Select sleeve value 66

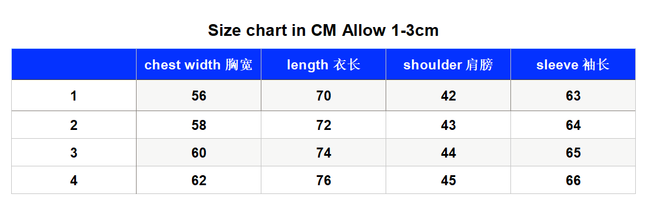tap(573, 180)
